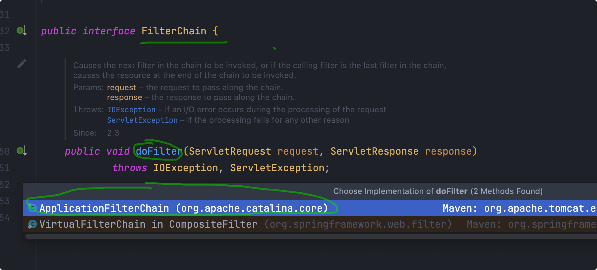This screenshot has width=597, height=270.
Task: Click the ApplicationFilterChain class icon in popup
Action: [x=32, y=208]
